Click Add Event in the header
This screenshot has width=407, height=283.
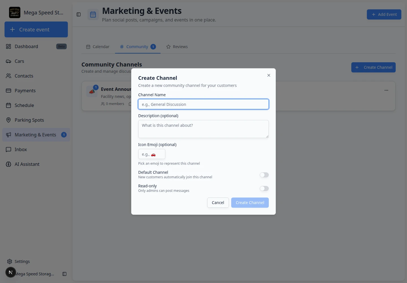[384, 14]
